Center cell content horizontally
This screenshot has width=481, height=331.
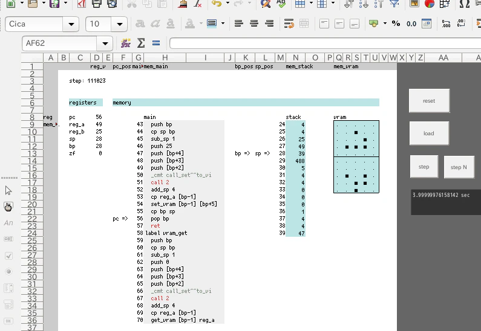[254, 24]
